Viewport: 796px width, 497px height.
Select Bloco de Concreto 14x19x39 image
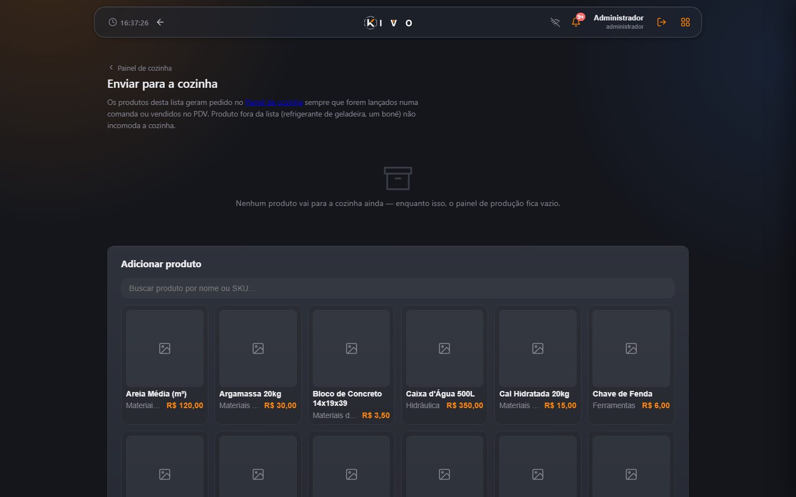click(351, 348)
